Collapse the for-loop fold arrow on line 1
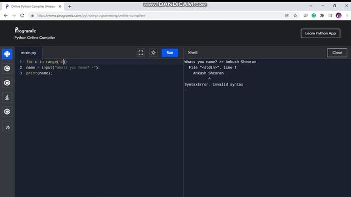The height and width of the screenshot is (197, 351). tap(24, 62)
